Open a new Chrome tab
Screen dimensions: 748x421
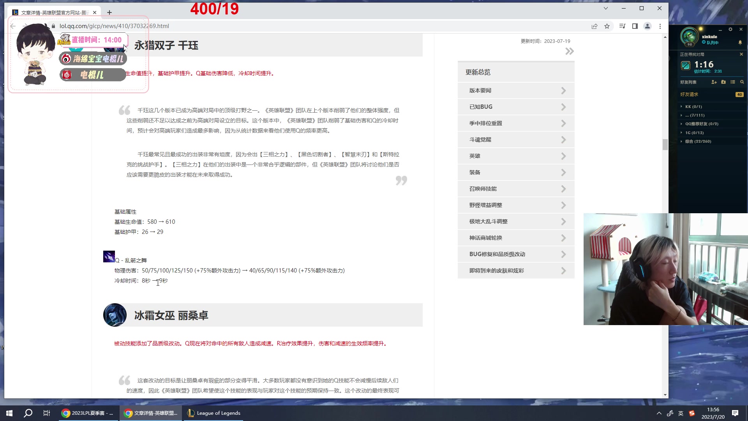pyautogui.click(x=109, y=12)
